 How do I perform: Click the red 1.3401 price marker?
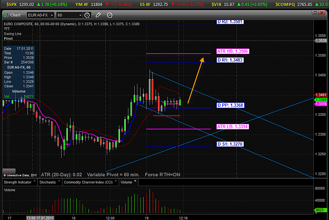(321, 95)
